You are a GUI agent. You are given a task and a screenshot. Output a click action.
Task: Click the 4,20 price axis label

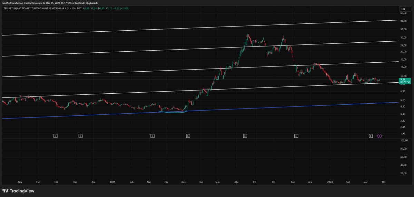tap(403, 107)
